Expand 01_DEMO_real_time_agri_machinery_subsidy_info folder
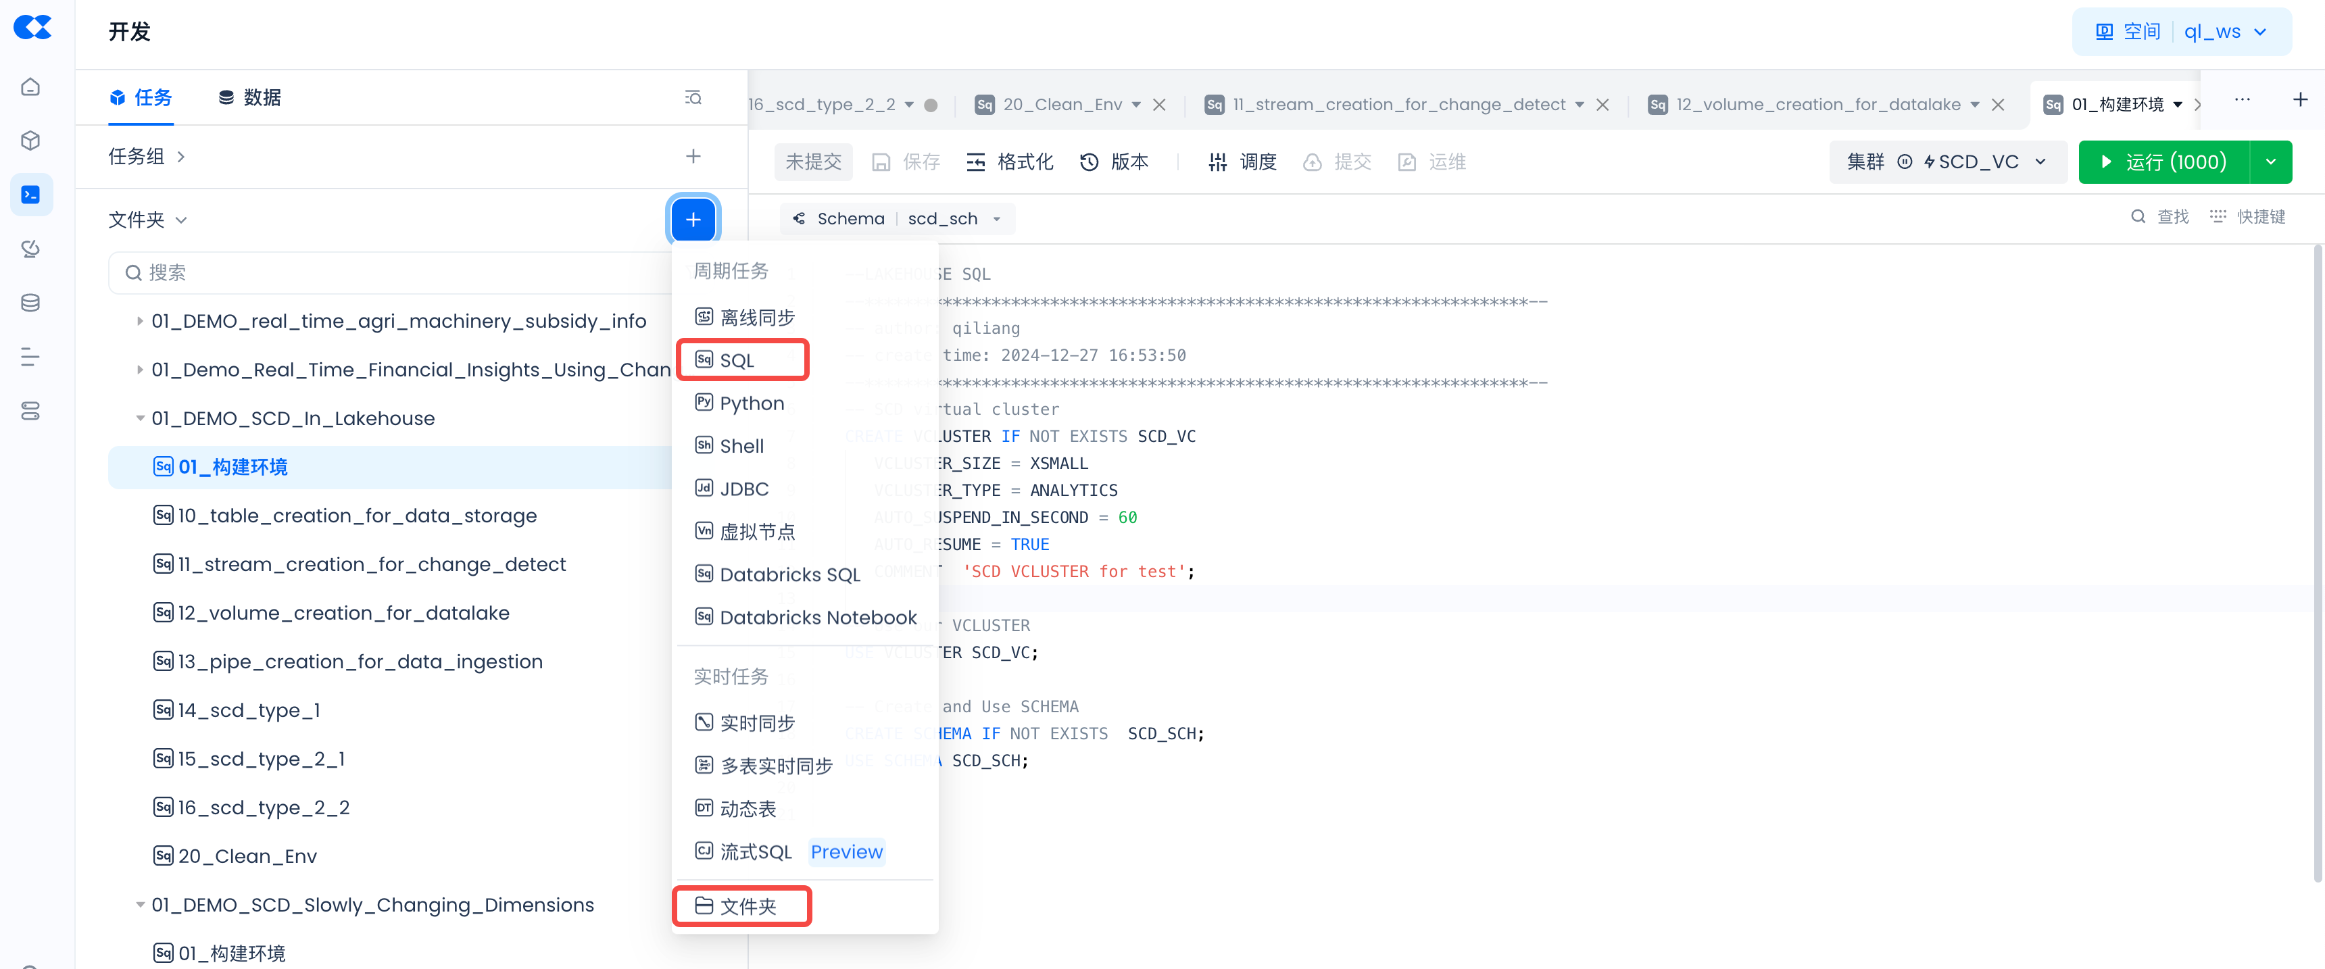The image size is (2325, 969). [139, 321]
